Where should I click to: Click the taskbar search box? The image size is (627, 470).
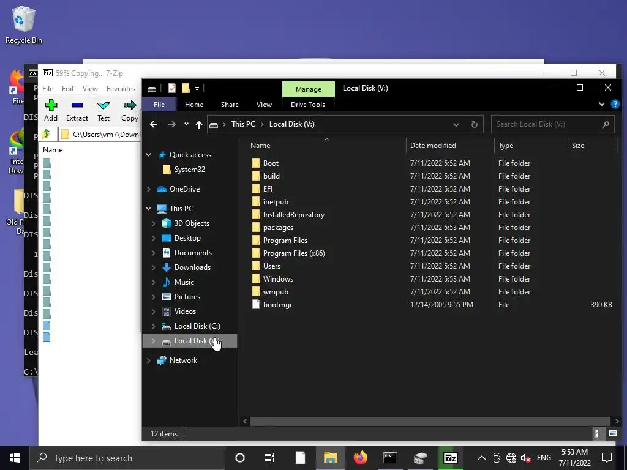pos(127,458)
